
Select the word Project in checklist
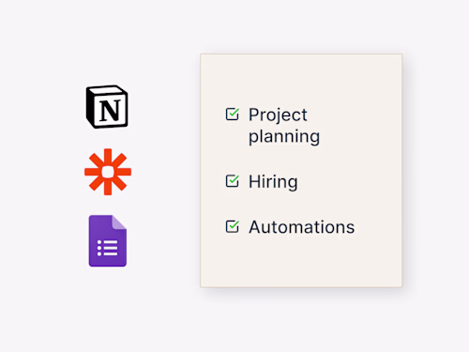tap(278, 115)
